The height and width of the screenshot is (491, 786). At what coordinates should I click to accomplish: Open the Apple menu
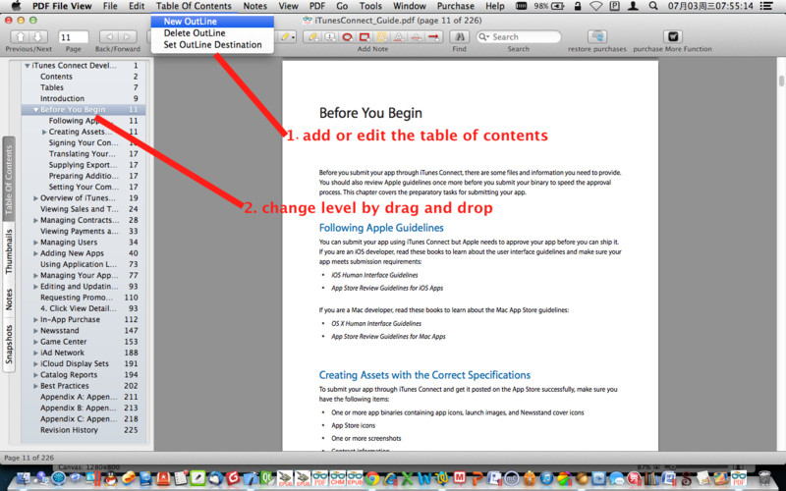[16, 6]
